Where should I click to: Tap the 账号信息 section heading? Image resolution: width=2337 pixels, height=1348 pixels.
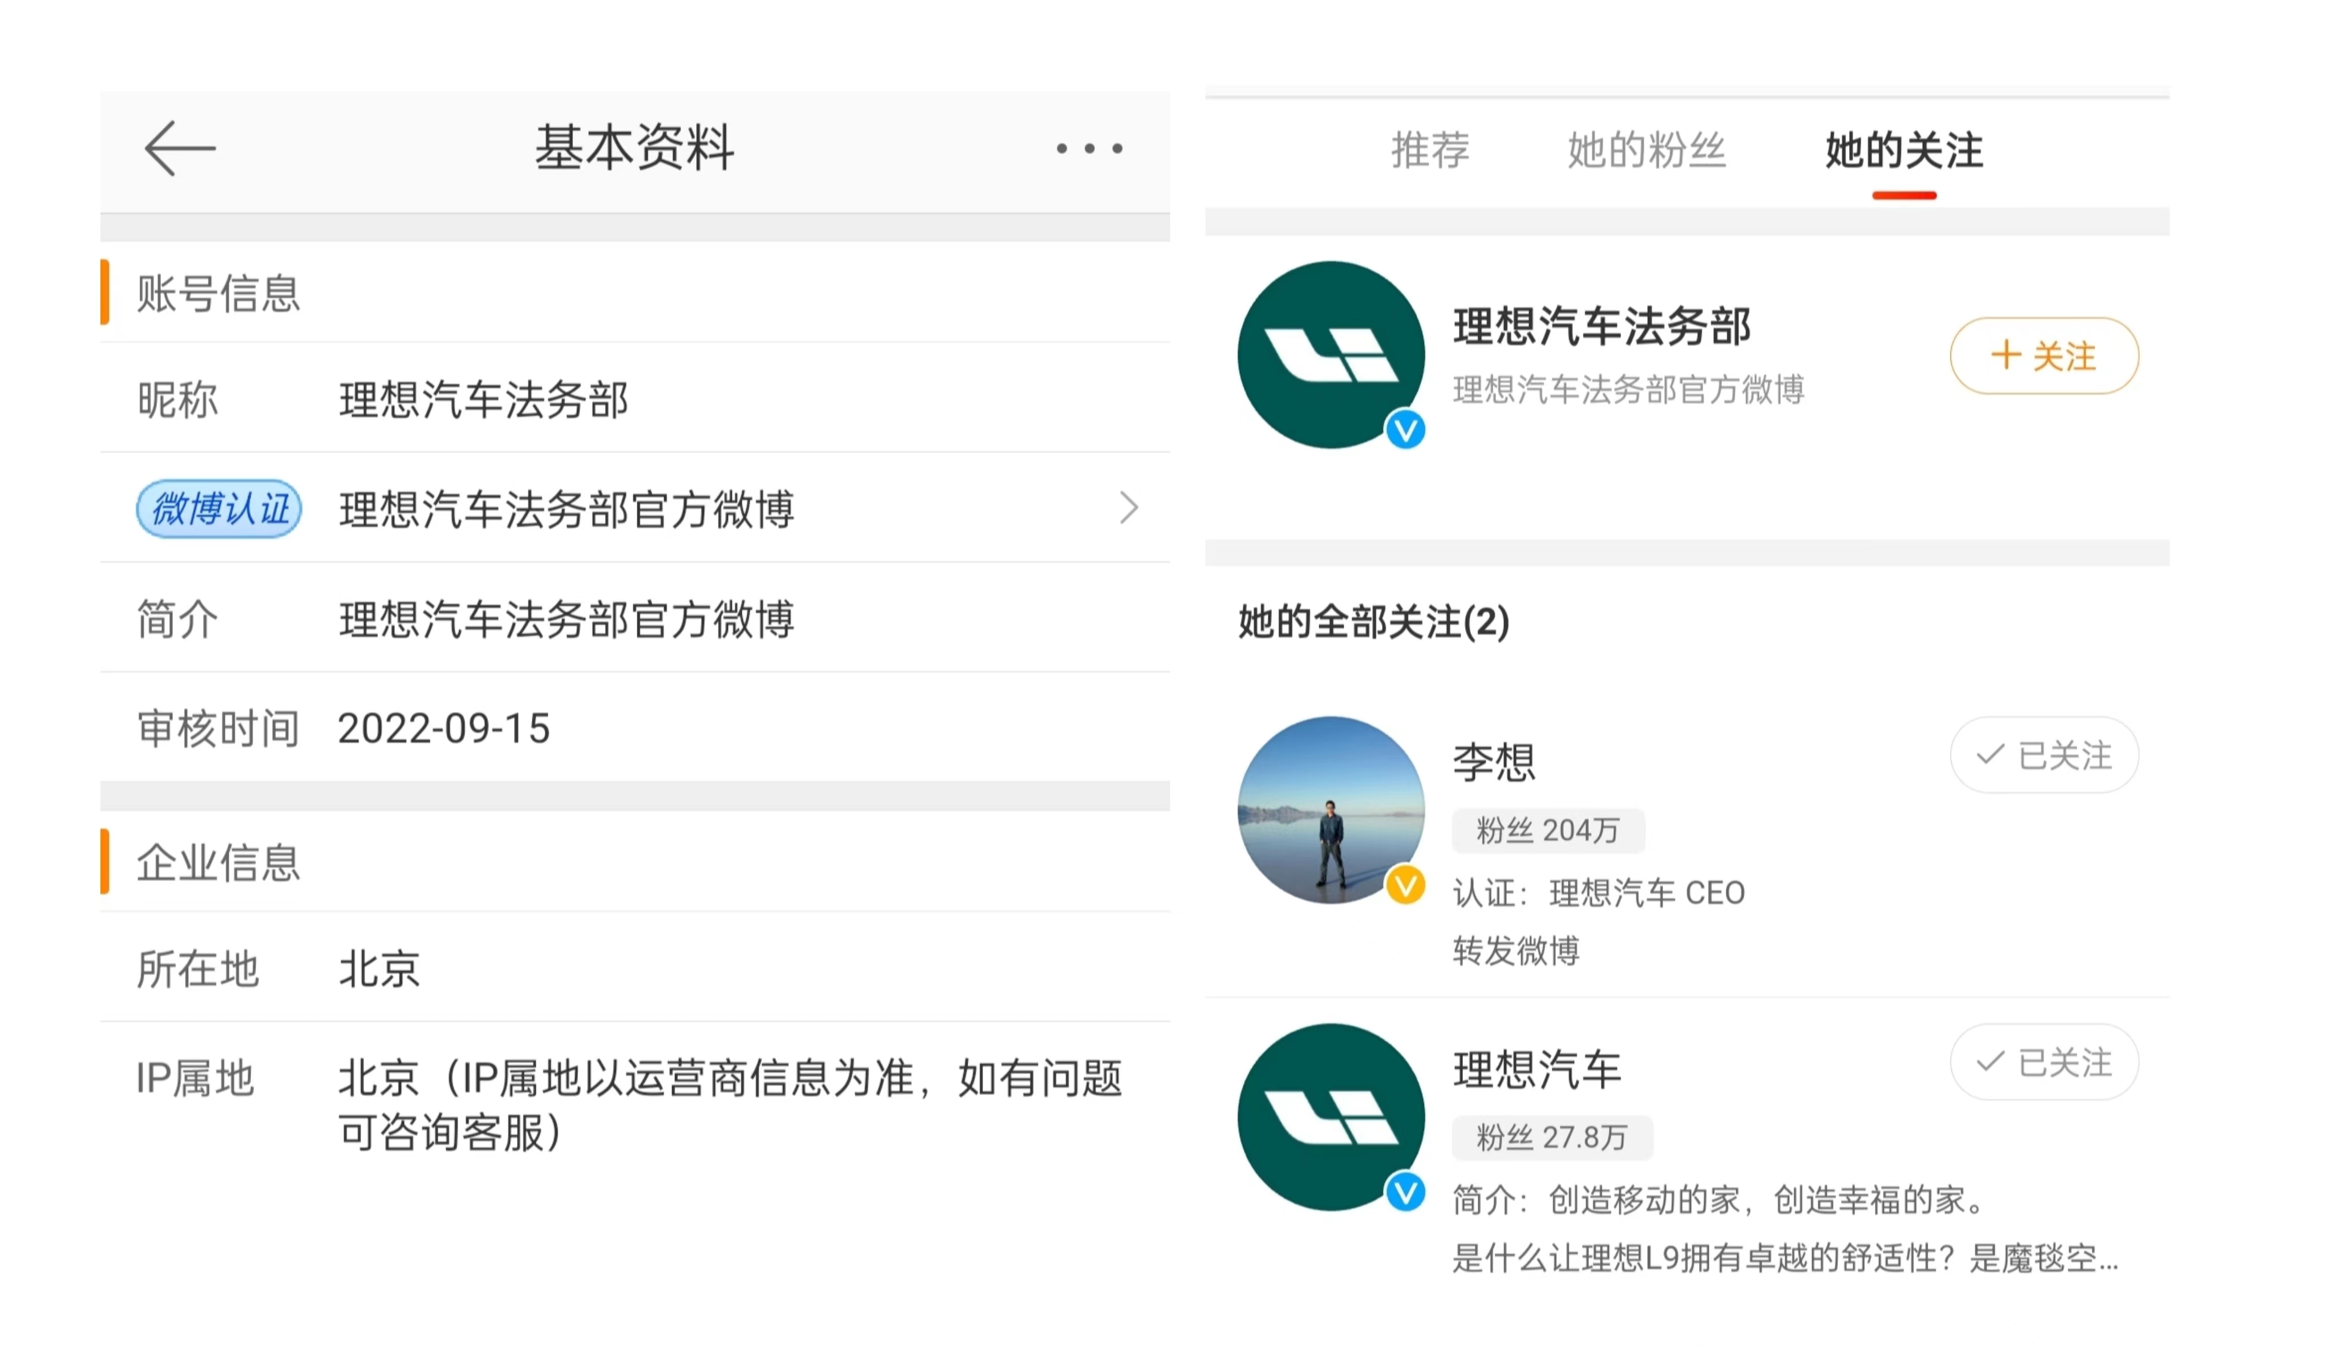point(219,293)
